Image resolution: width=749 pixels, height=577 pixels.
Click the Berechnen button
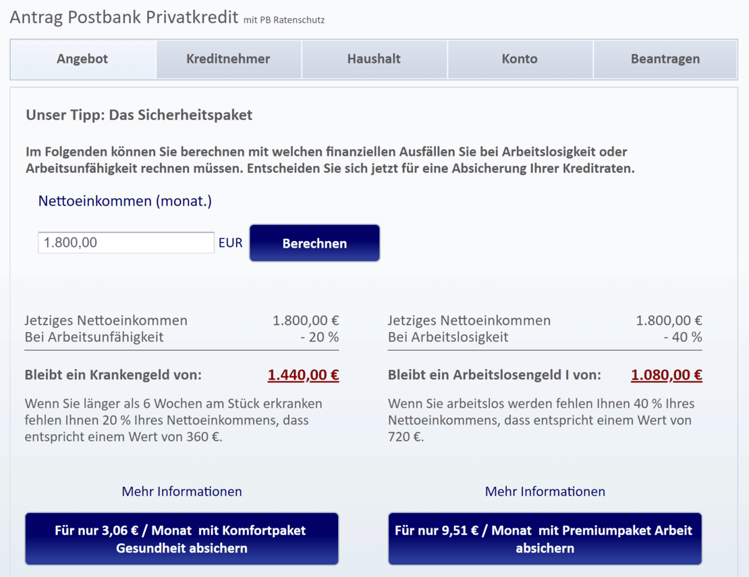point(315,243)
